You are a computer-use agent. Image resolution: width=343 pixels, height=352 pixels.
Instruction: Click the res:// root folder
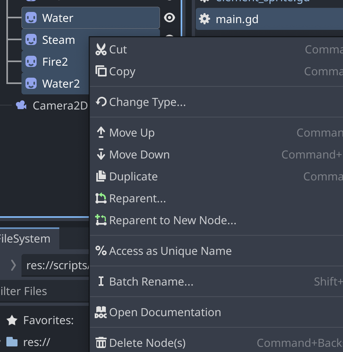click(36, 342)
